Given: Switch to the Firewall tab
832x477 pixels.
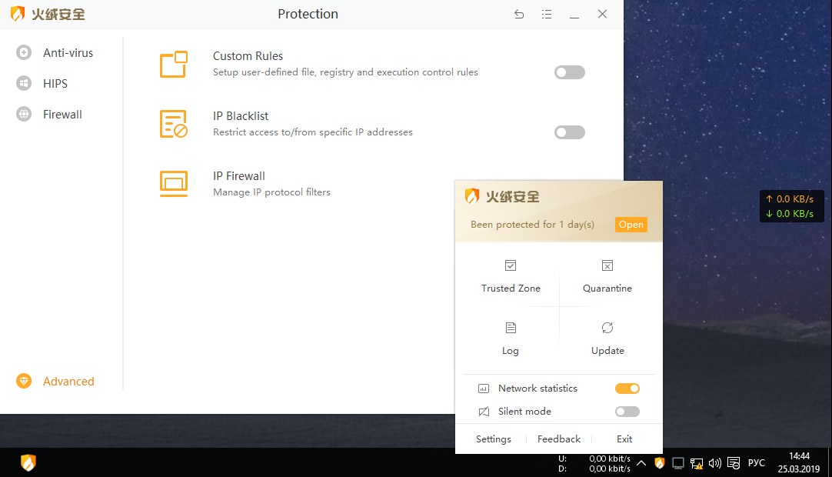Looking at the screenshot, I should tap(62, 114).
